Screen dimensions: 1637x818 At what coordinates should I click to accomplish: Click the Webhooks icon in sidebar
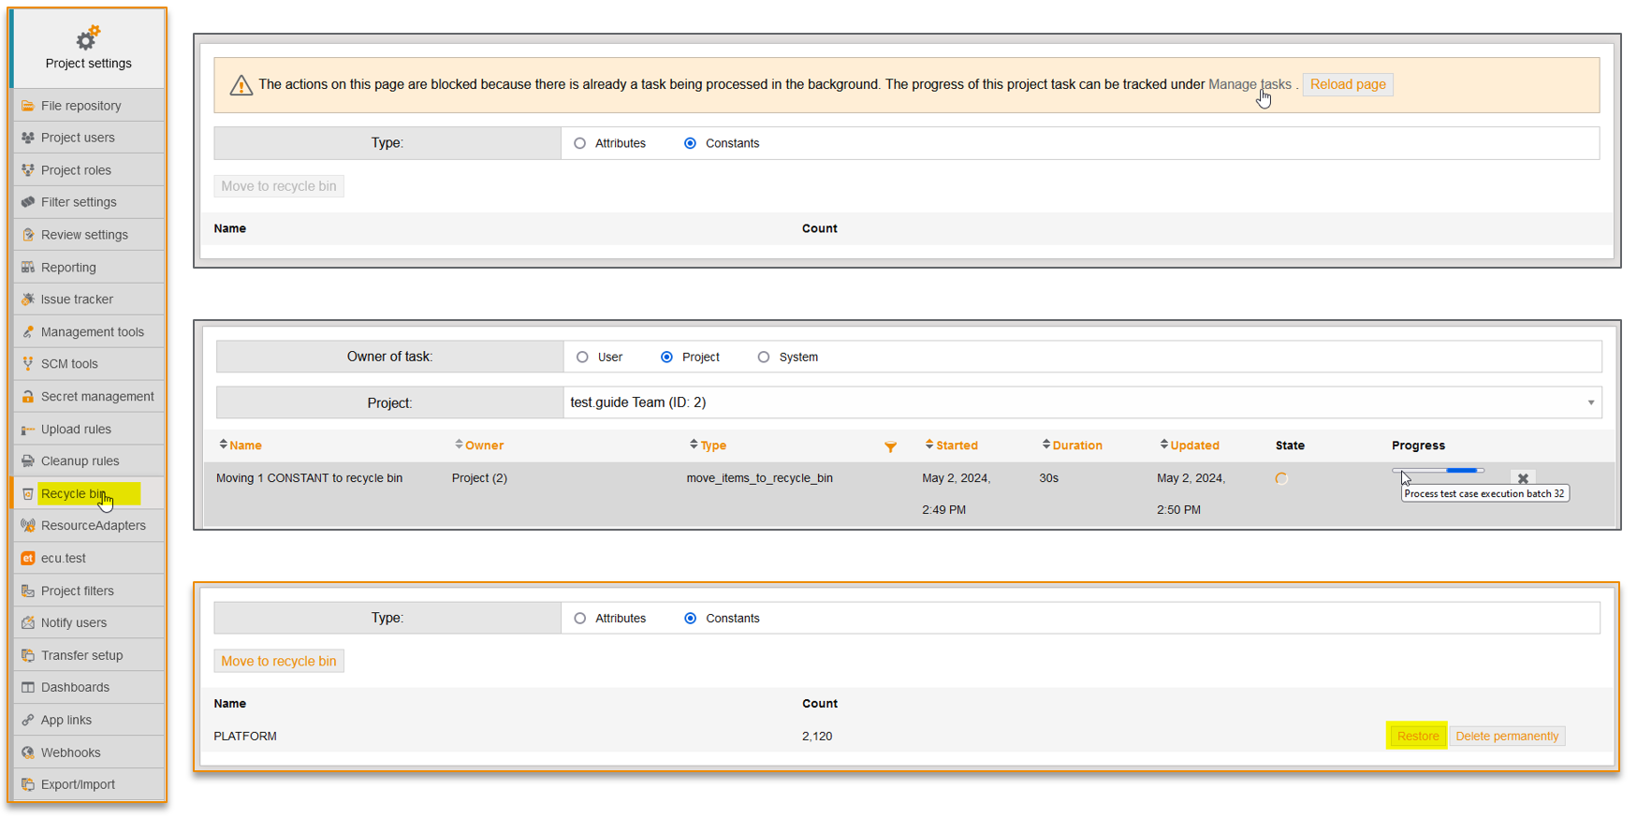[x=28, y=752]
